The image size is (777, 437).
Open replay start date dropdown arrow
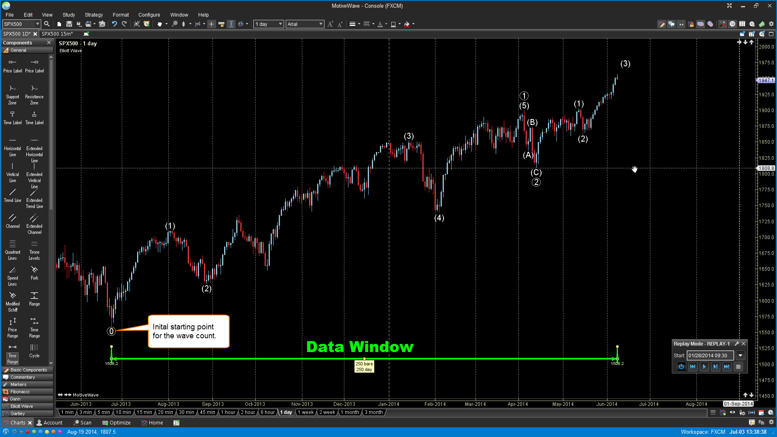click(x=740, y=356)
